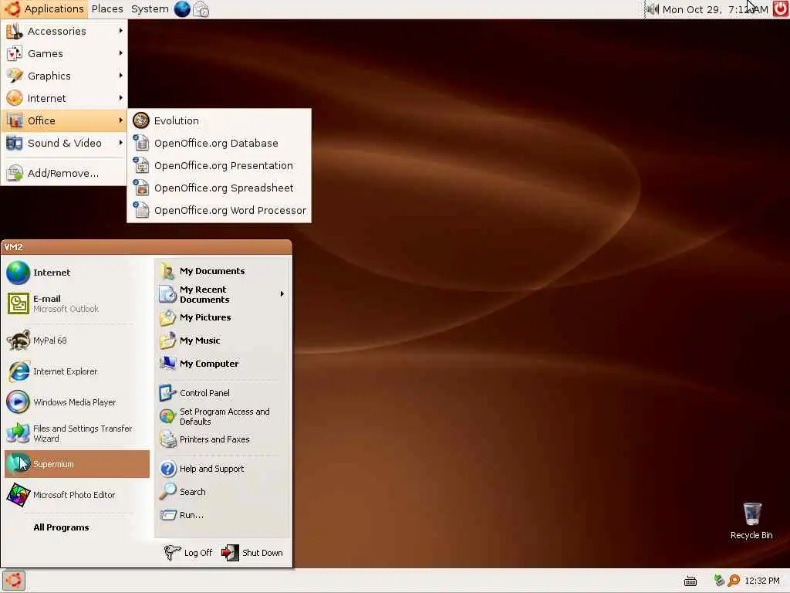Open My Pictures folder
This screenshot has width=790, height=593.
pos(221,317)
